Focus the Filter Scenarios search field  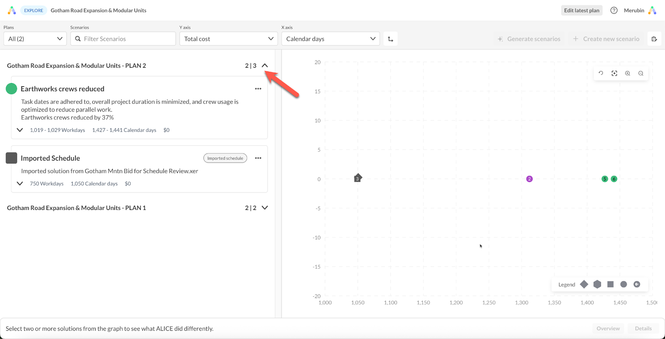(x=123, y=39)
